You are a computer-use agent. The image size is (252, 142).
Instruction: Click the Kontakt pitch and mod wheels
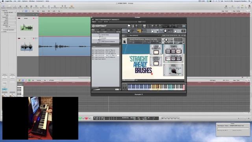tap(124, 87)
